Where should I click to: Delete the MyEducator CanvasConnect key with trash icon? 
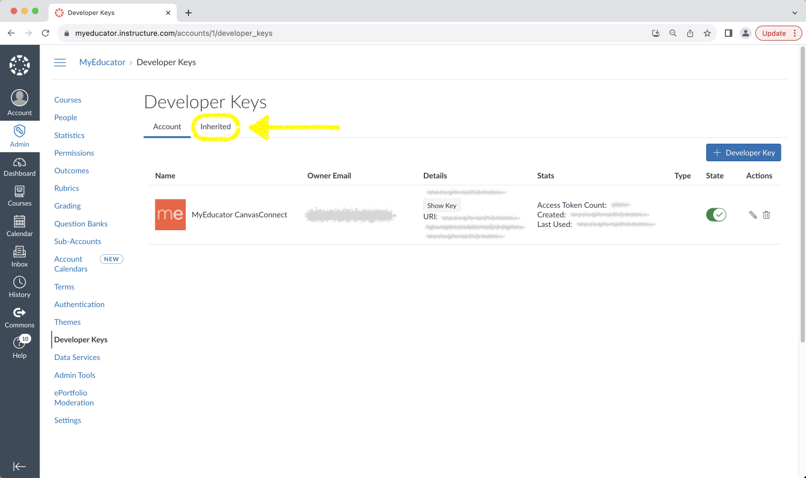coord(767,215)
